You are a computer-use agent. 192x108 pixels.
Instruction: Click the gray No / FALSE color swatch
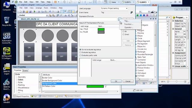[101, 32]
